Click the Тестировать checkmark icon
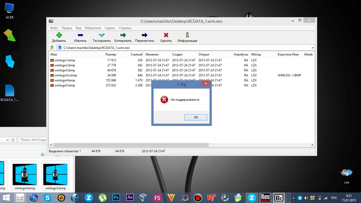361x203 pixels. pyautogui.click(x=102, y=35)
